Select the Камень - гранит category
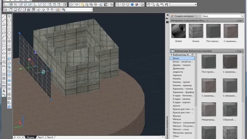 [x=181, y=82]
